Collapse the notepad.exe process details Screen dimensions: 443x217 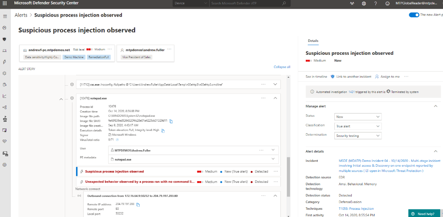tap(275, 98)
